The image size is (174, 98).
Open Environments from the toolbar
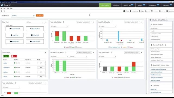pyautogui.click(x=133, y=11)
